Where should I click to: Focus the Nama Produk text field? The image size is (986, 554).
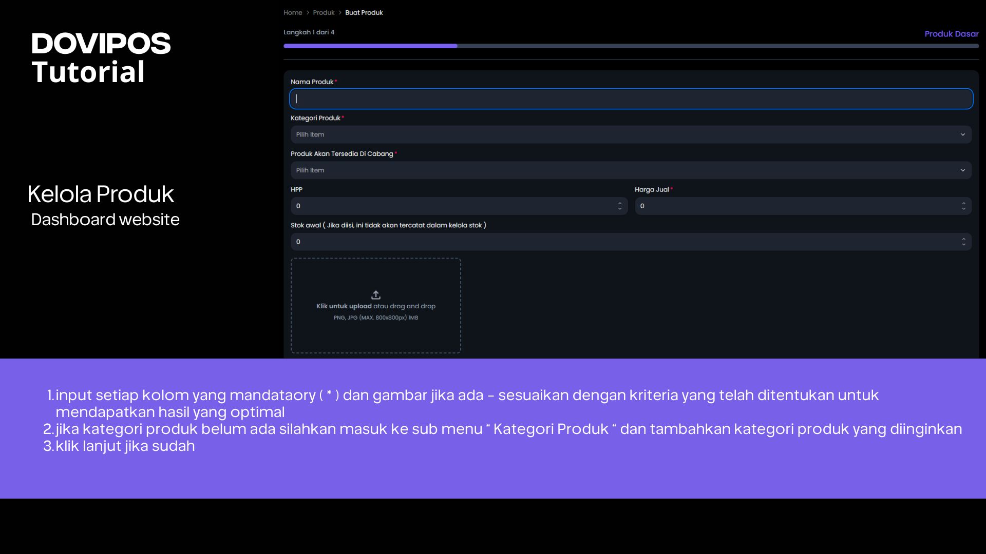(x=631, y=98)
